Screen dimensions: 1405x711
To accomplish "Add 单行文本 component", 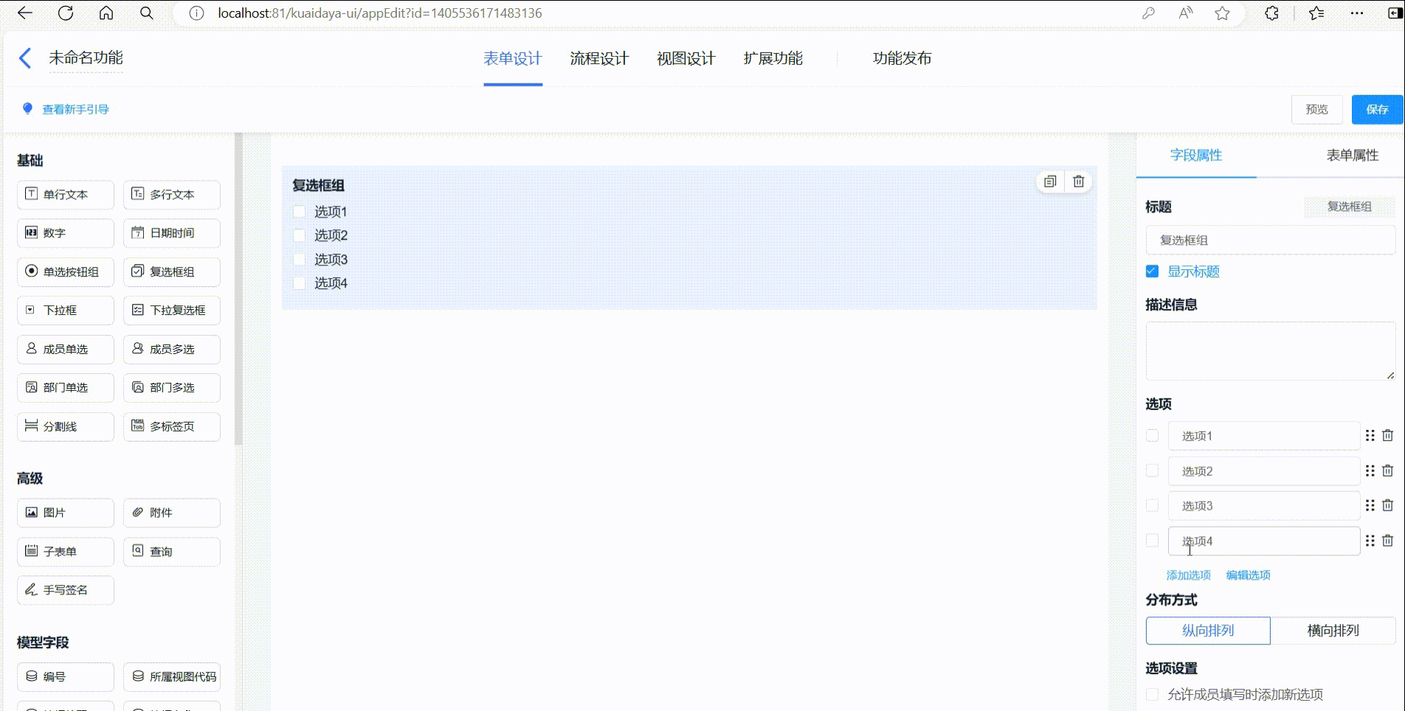I will coord(66,195).
